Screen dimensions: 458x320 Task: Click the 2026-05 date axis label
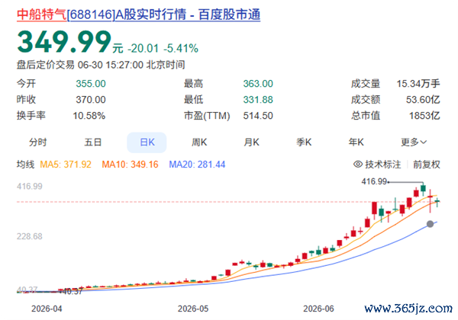(x=193, y=309)
